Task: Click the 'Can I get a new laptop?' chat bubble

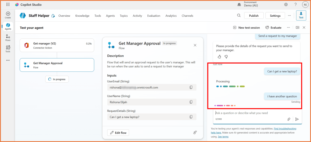Action: (282, 71)
